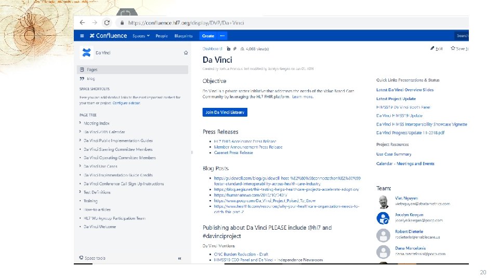Click Jocelyn Keegan's avatar icon
Screen dimensions: 499x280
click(383, 218)
